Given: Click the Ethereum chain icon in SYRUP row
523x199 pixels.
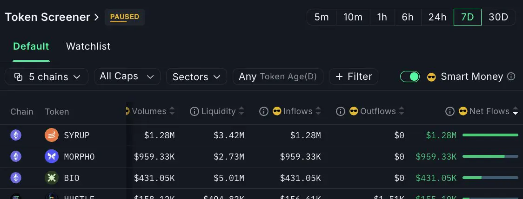Looking at the screenshot, I should [x=16, y=135].
